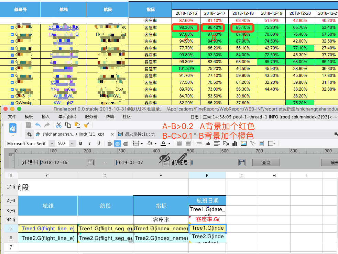Expand the first flight row in report

tap(12, 27)
